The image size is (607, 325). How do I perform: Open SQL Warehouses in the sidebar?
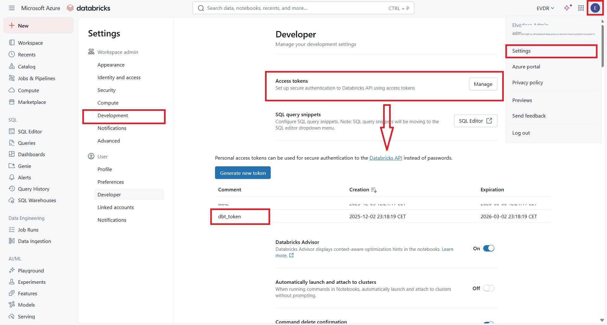[x=37, y=200]
